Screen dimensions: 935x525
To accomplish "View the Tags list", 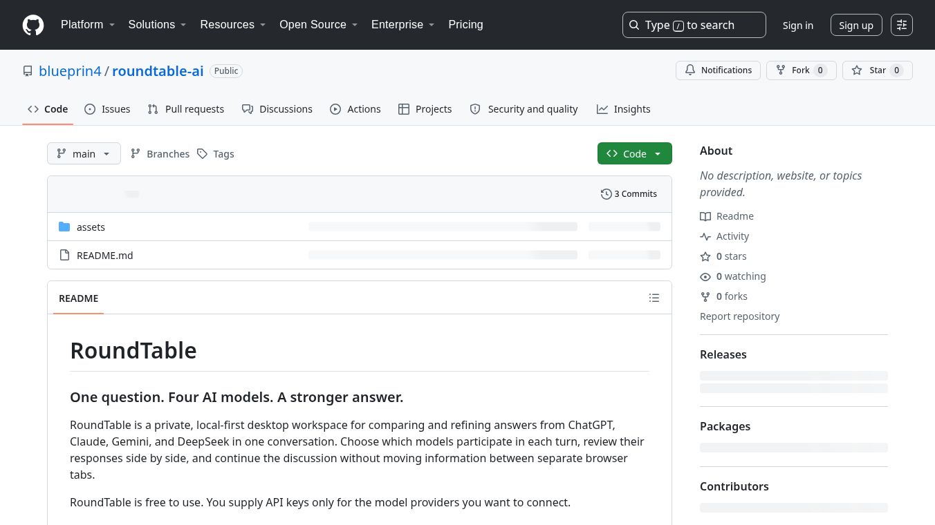I will pyautogui.click(x=215, y=154).
